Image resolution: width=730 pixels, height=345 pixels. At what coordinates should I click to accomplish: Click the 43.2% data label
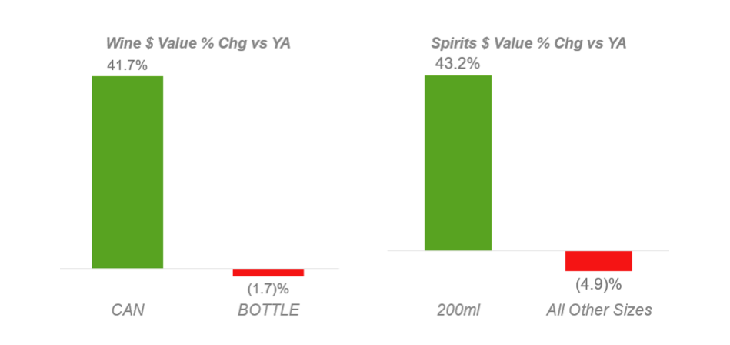[x=458, y=63]
